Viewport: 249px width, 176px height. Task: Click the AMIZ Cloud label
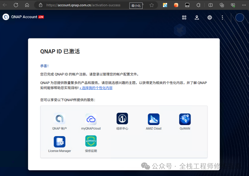point(154,129)
